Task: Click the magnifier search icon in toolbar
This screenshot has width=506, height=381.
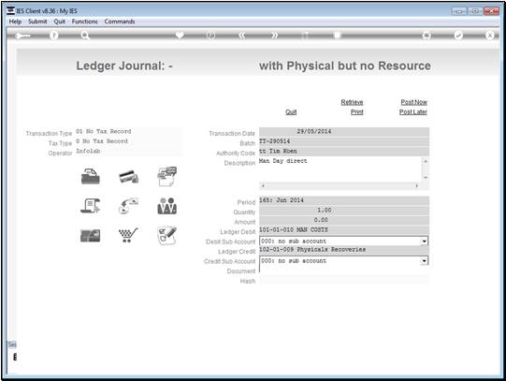Action: point(85,36)
